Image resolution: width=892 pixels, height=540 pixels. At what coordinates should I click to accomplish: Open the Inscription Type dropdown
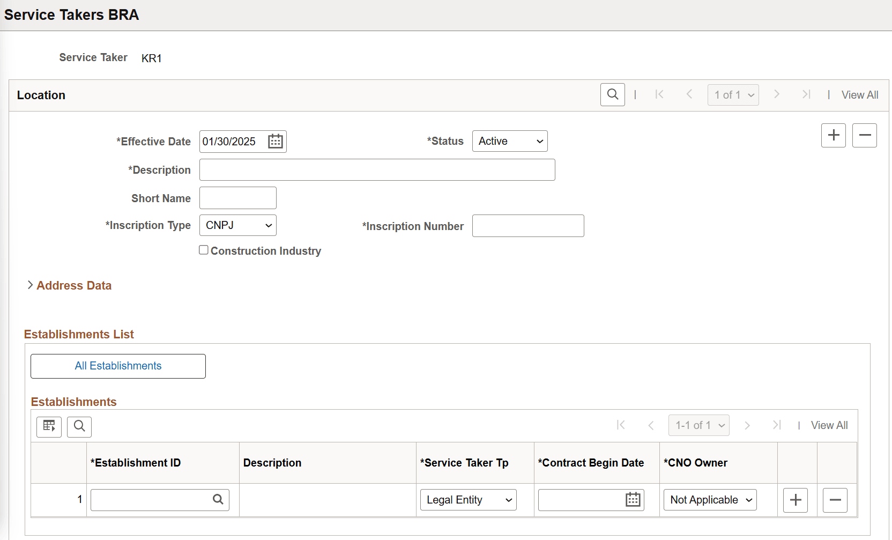pyautogui.click(x=238, y=225)
